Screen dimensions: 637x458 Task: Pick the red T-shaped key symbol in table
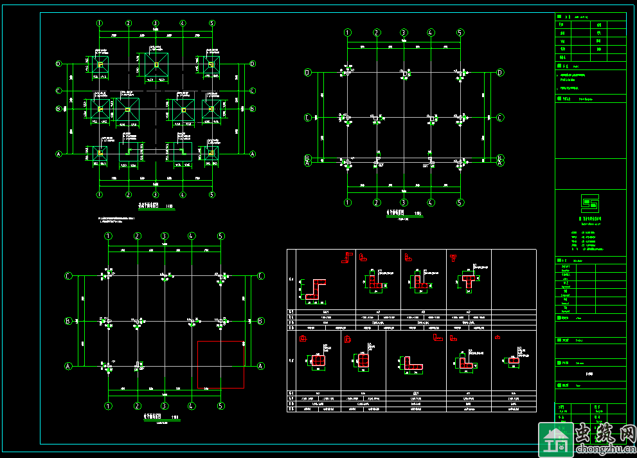[x=453, y=258]
